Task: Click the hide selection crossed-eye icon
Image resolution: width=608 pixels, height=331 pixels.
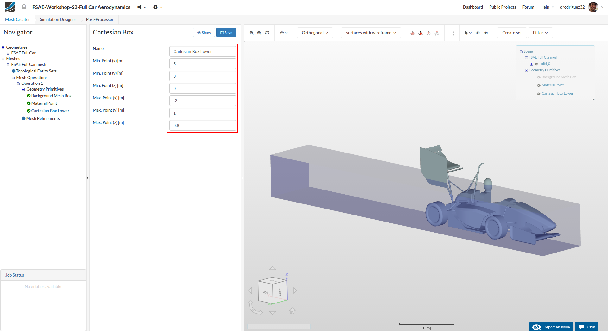Action: pyautogui.click(x=478, y=33)
